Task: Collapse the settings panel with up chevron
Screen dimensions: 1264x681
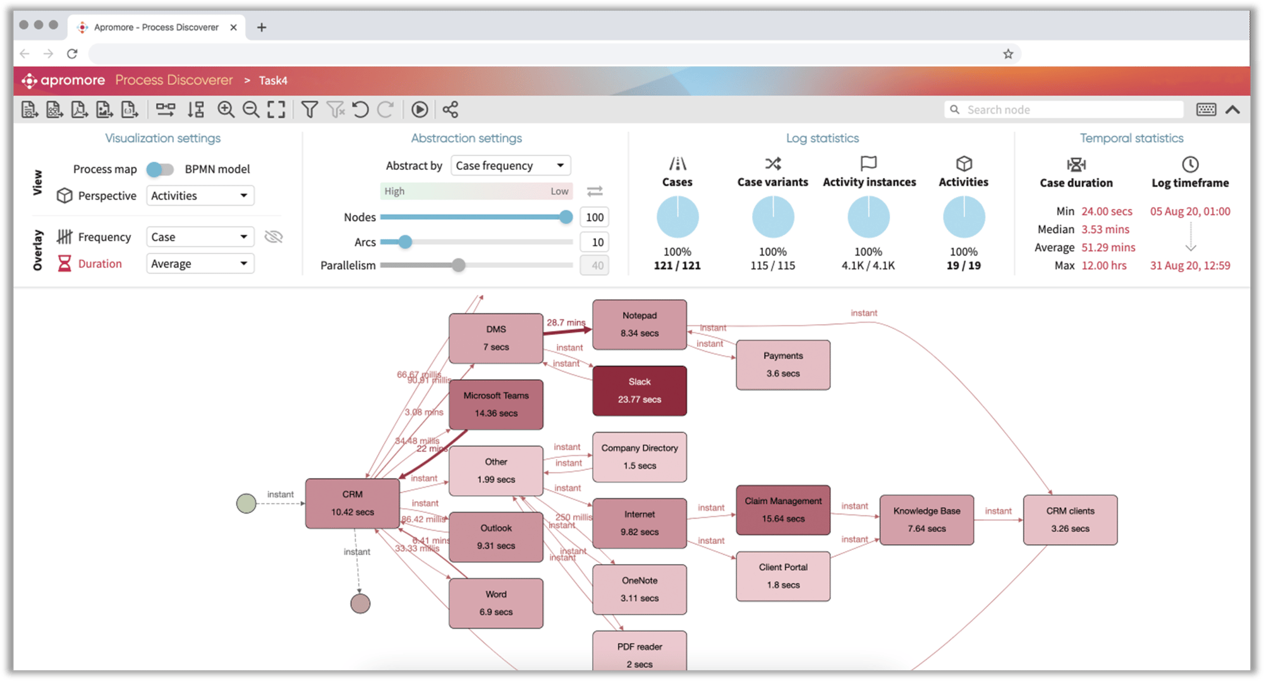Action: pos(1233,110)
